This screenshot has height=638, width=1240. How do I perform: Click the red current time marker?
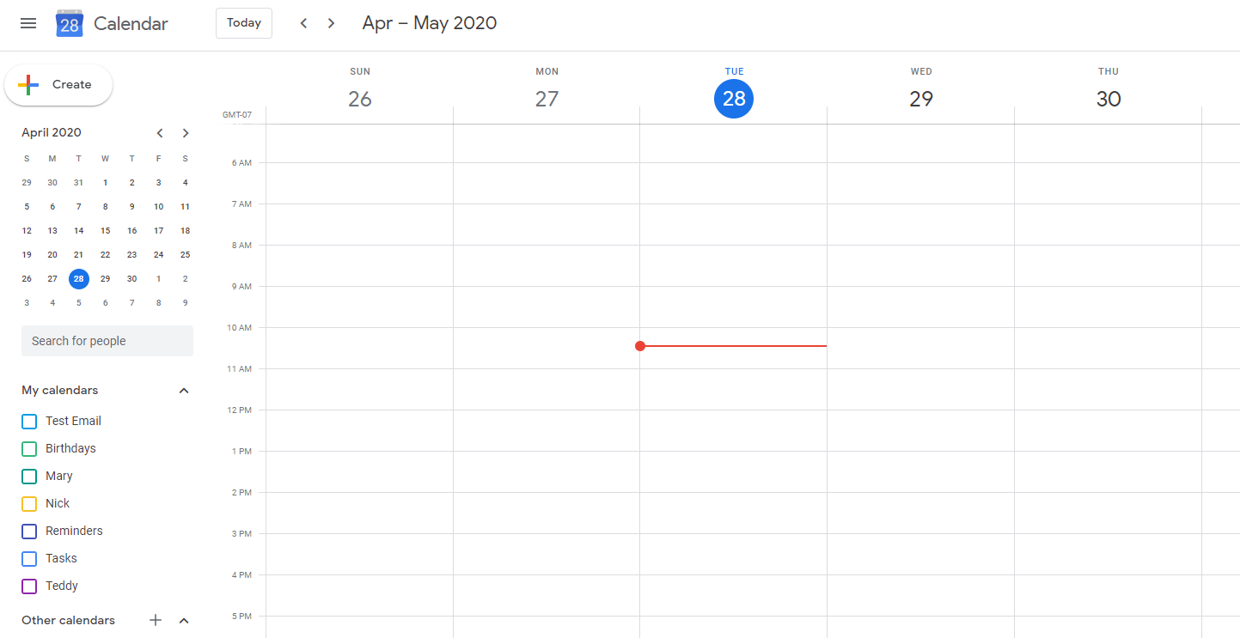[x=640, y=346]
